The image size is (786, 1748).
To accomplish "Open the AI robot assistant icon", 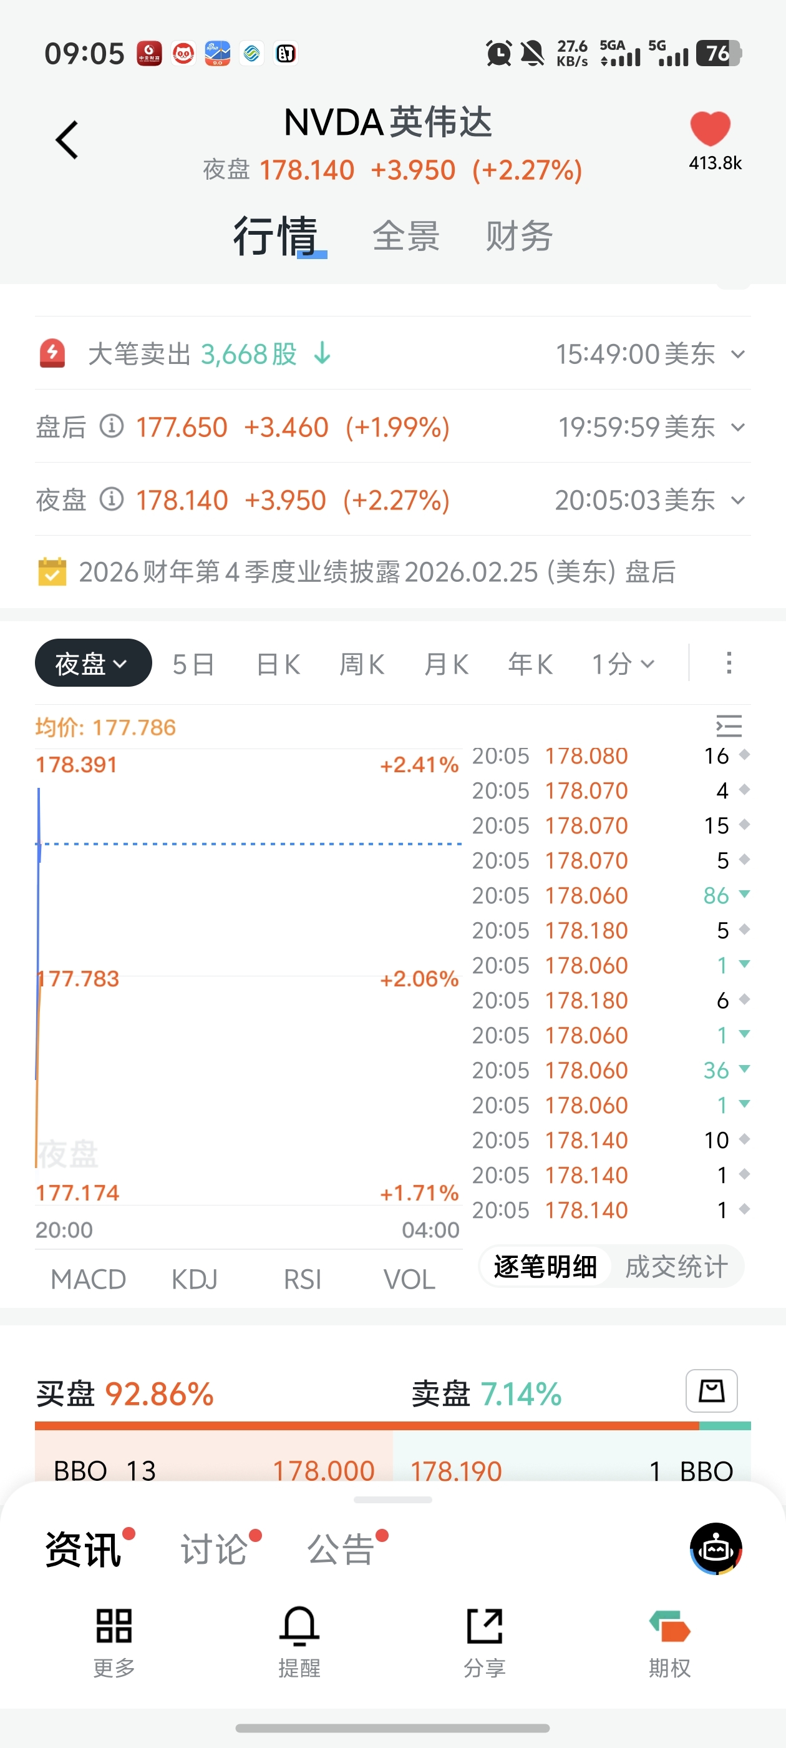I will pyautogui.click(x=716, y=1548).
